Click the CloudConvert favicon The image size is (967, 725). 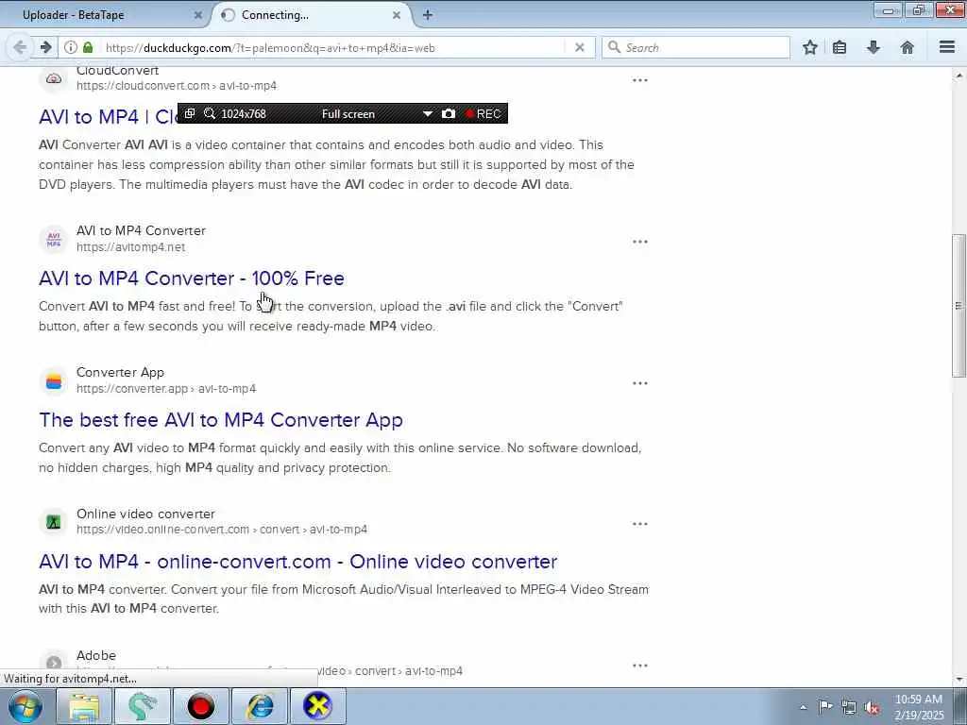point(54,79)
